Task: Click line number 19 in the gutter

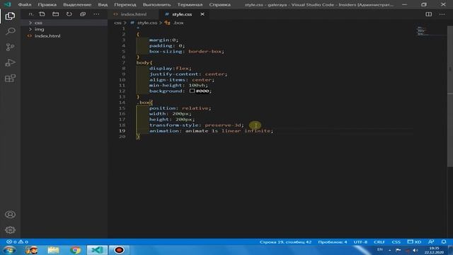Action: tap(122, 130)
